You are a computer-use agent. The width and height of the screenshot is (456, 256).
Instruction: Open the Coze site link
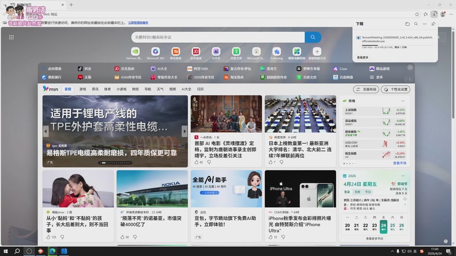click(340, 69)
